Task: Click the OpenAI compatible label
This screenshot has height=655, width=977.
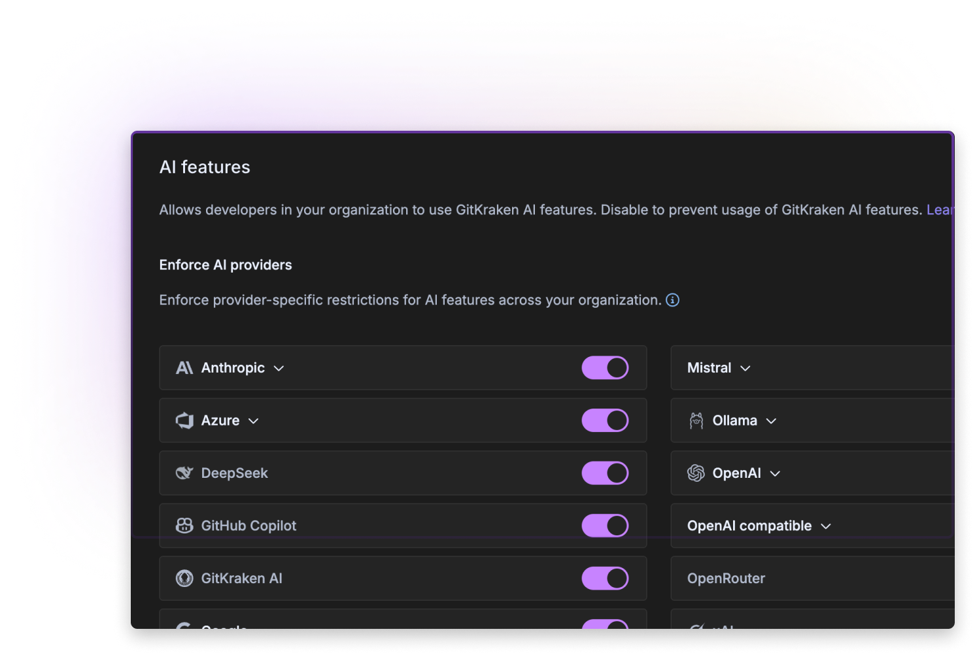Action: pyautogui.click(x=749, y=526)
